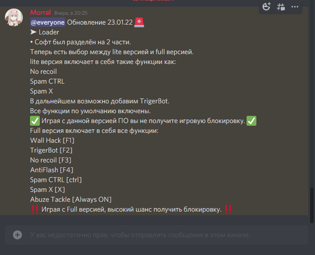Click the timestamp "Вчера, в 20:25"
Image resolution: width=315 pixels, height=255 pixels.
tap(71, 13)
